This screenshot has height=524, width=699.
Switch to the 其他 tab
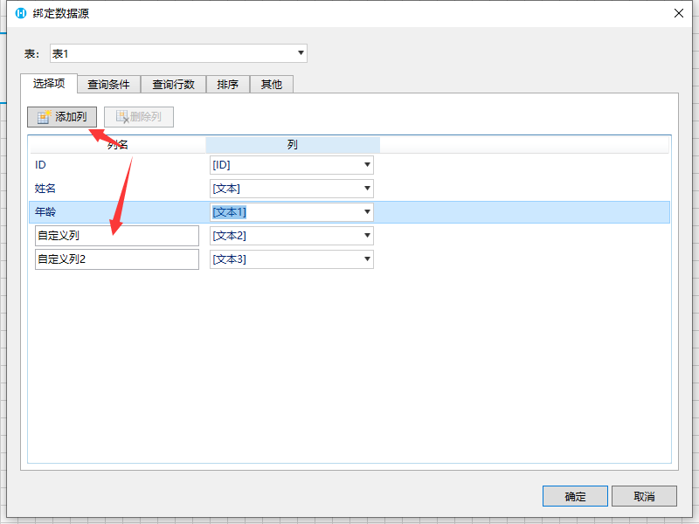click(272, 84)
